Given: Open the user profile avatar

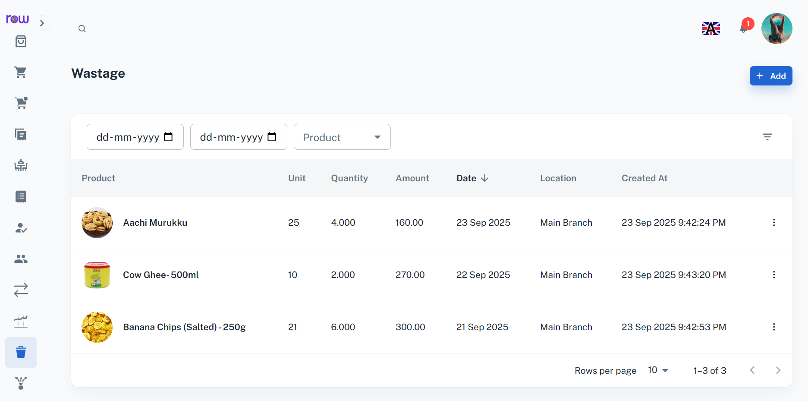Looking at the screenshot, I should (x=777, y=28).
